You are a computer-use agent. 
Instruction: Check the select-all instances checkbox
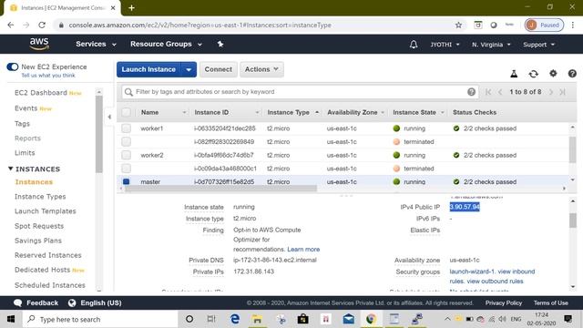point(127,112)
